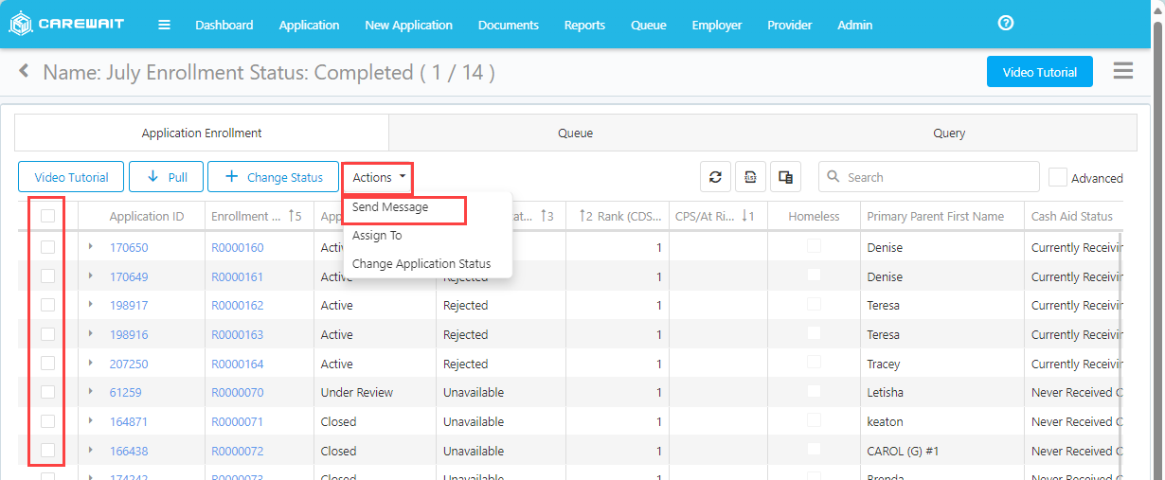This screenshot has width=1165, height=480.
Task: Click the help question mark icon
Action: [x=1006, y=24]
